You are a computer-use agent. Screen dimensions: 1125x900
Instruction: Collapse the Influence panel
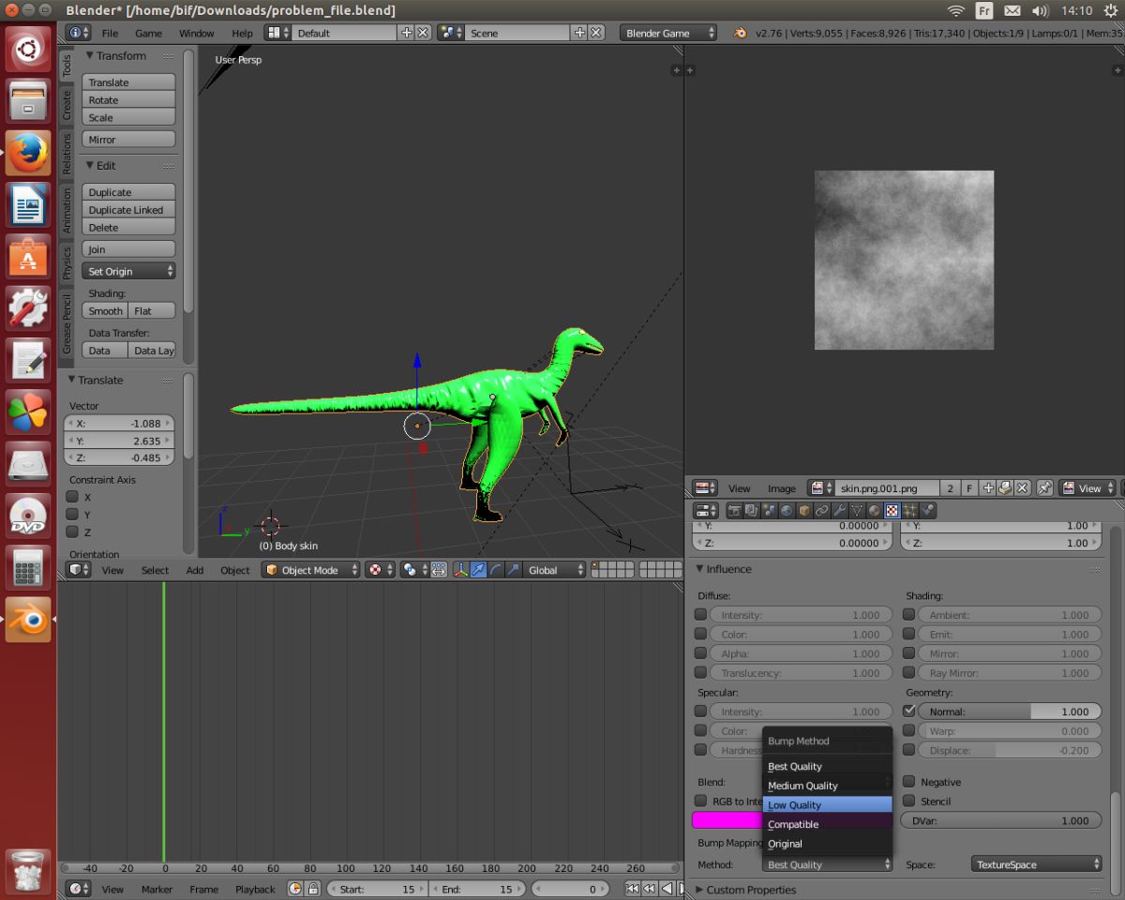[724, 569]
